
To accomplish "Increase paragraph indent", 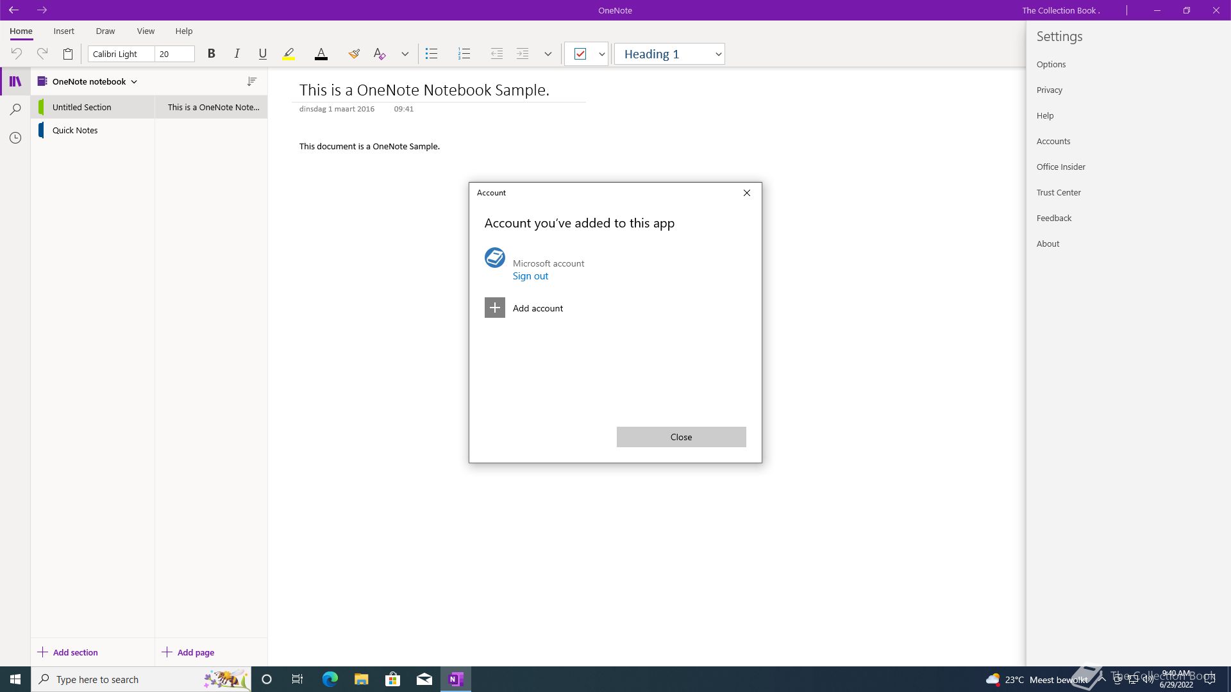I will (x=523, y=54).
